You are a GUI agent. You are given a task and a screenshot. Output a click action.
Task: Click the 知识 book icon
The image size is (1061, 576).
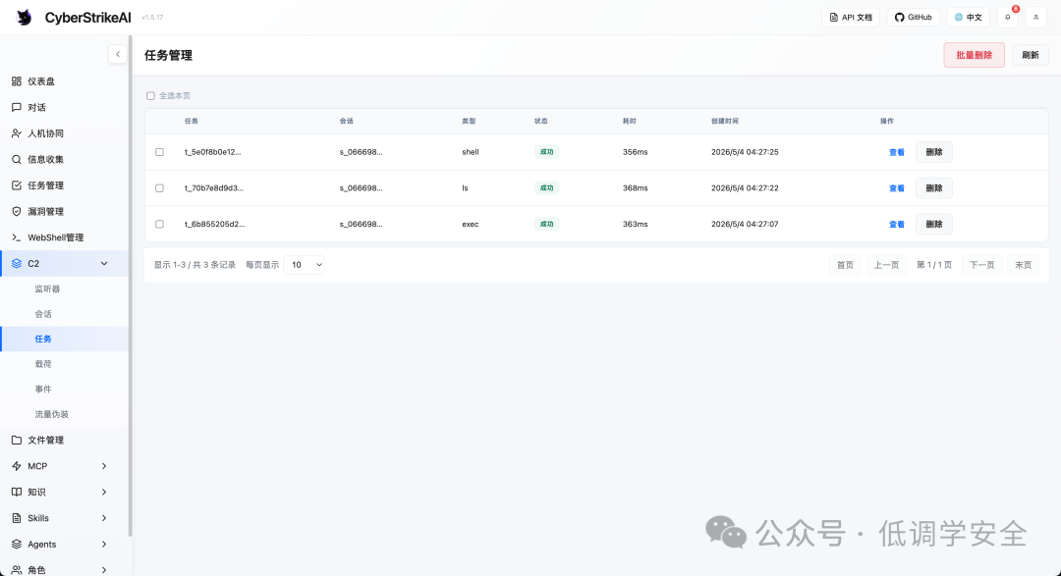click(x=17, y=493)
